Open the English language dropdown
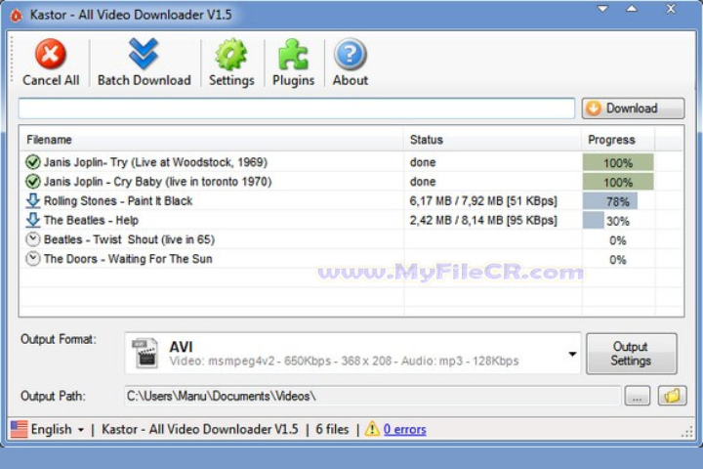The image size is (703, 469). [57, 430]
